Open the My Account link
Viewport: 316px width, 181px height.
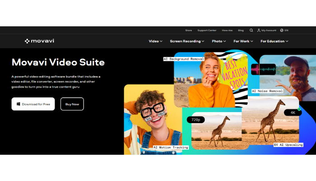[x=267, y=30]
